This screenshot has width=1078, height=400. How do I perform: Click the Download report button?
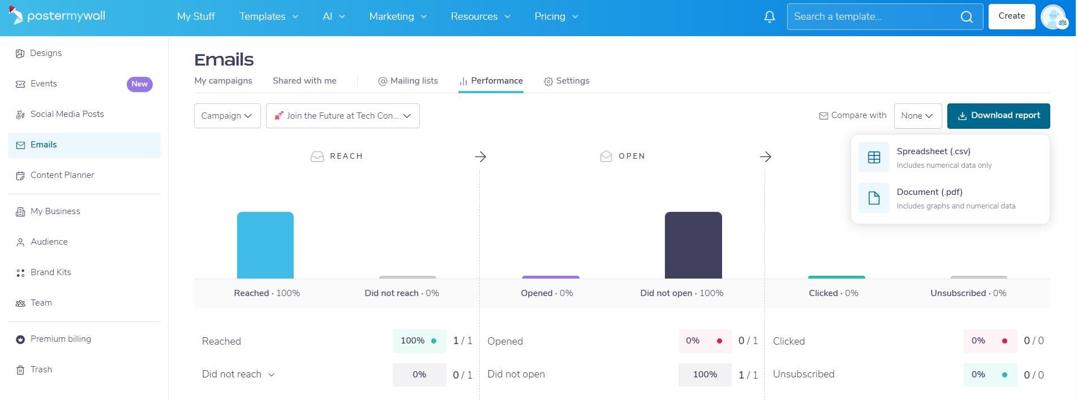pos(999,116)
